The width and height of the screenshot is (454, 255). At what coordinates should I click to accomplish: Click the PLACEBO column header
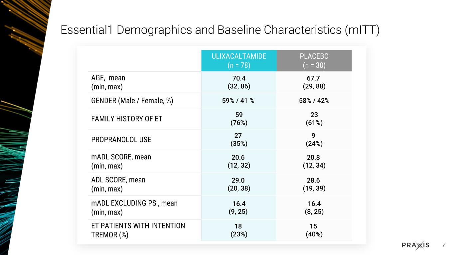(314, 60)
